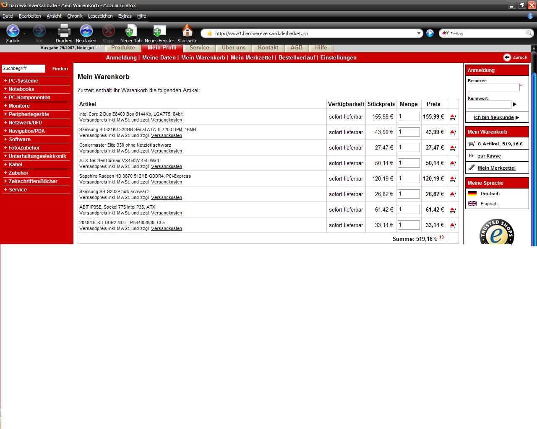The width and height of the screenshot is (537, 429).
Task: Click the Englisch language link
Action: 489,204
